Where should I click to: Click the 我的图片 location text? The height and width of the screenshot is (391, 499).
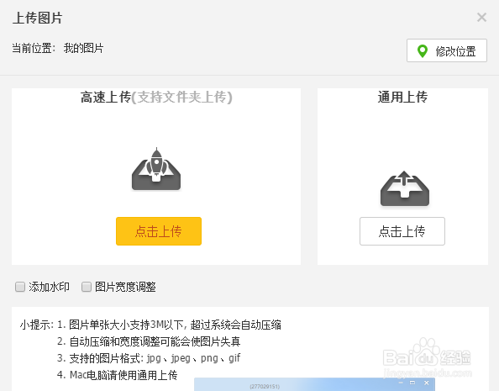(x=83, y=48)
